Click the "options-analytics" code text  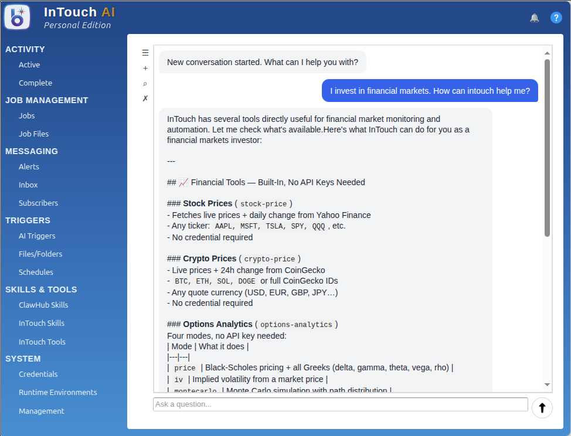(296, 324)
